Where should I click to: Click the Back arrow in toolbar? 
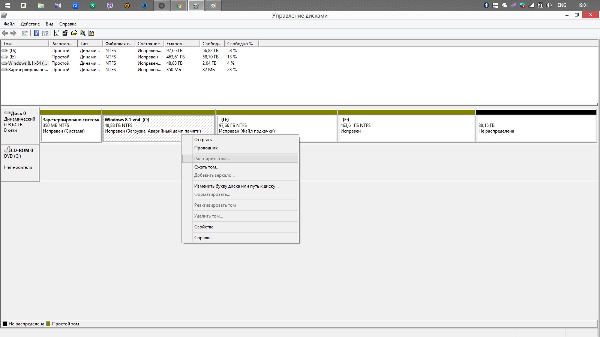pyautogui.click(x=5, y=33)
